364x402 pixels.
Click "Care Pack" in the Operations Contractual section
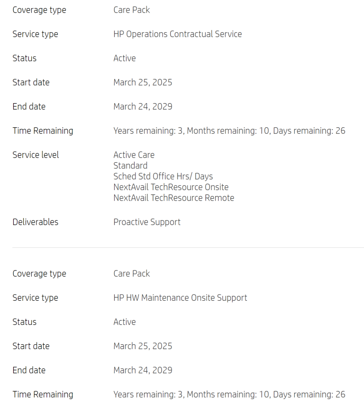coord(131,10)
